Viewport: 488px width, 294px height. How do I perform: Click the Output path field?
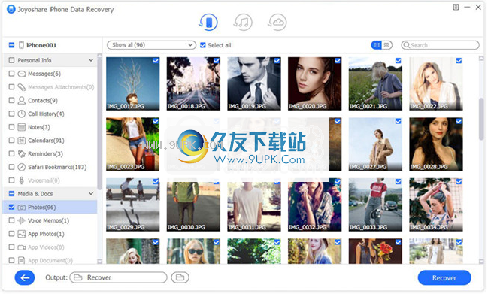point(118,277)
